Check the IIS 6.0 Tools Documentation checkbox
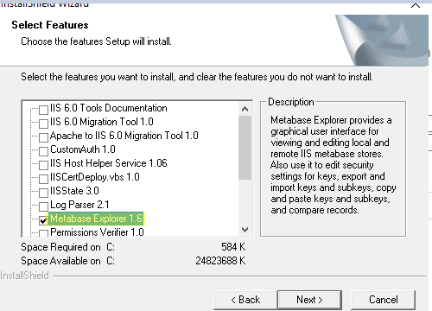Screen dimensions: 432x311 click(43, 110)
